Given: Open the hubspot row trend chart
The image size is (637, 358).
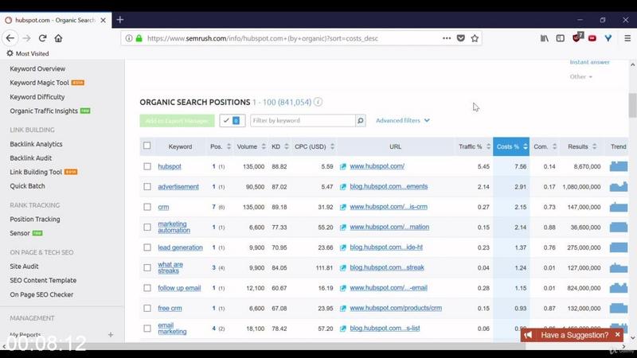Looking at the screenshot, I should 619,166.
